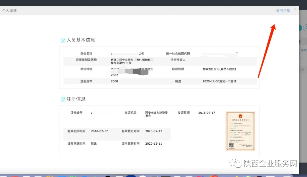Select the 证书更新时间 label
The width and height of the screenshot is (307, 177).
130,143
